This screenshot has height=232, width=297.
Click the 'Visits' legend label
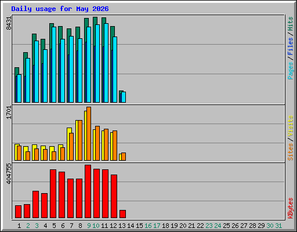coord(291,126)
